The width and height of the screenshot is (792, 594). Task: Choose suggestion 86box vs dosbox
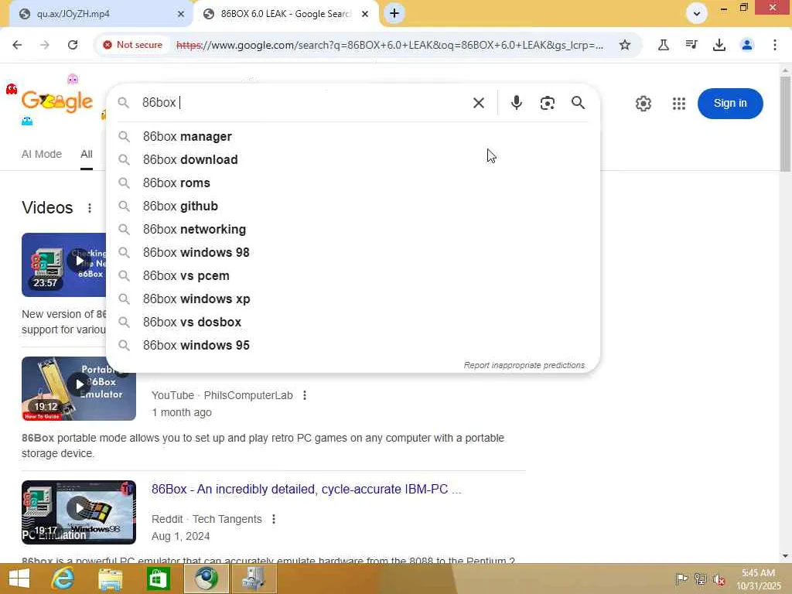pos(353,323)
